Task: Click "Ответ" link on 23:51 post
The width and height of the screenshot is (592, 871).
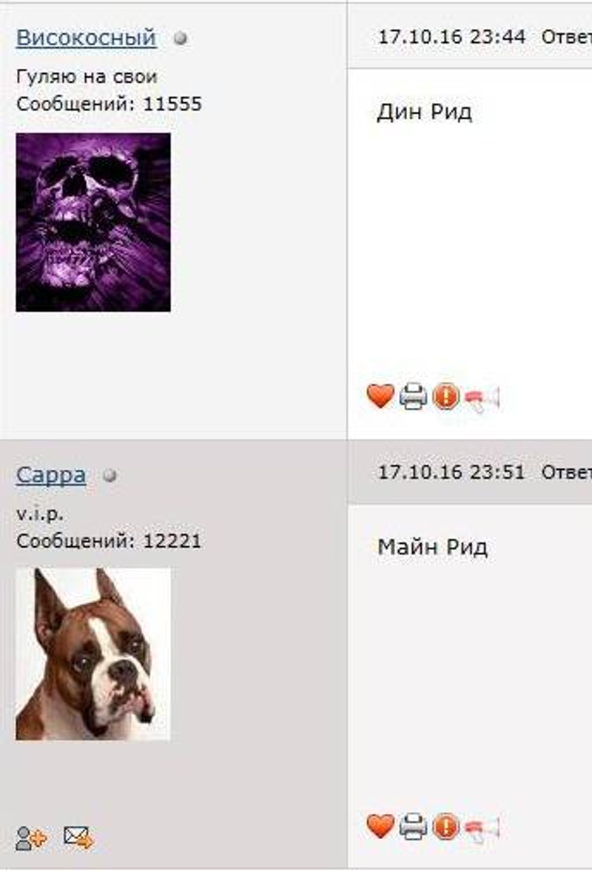Action: (x=566, y=472)
